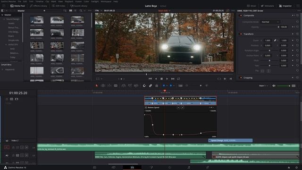Toggle the Cropping section enable switch

point(240,77)
